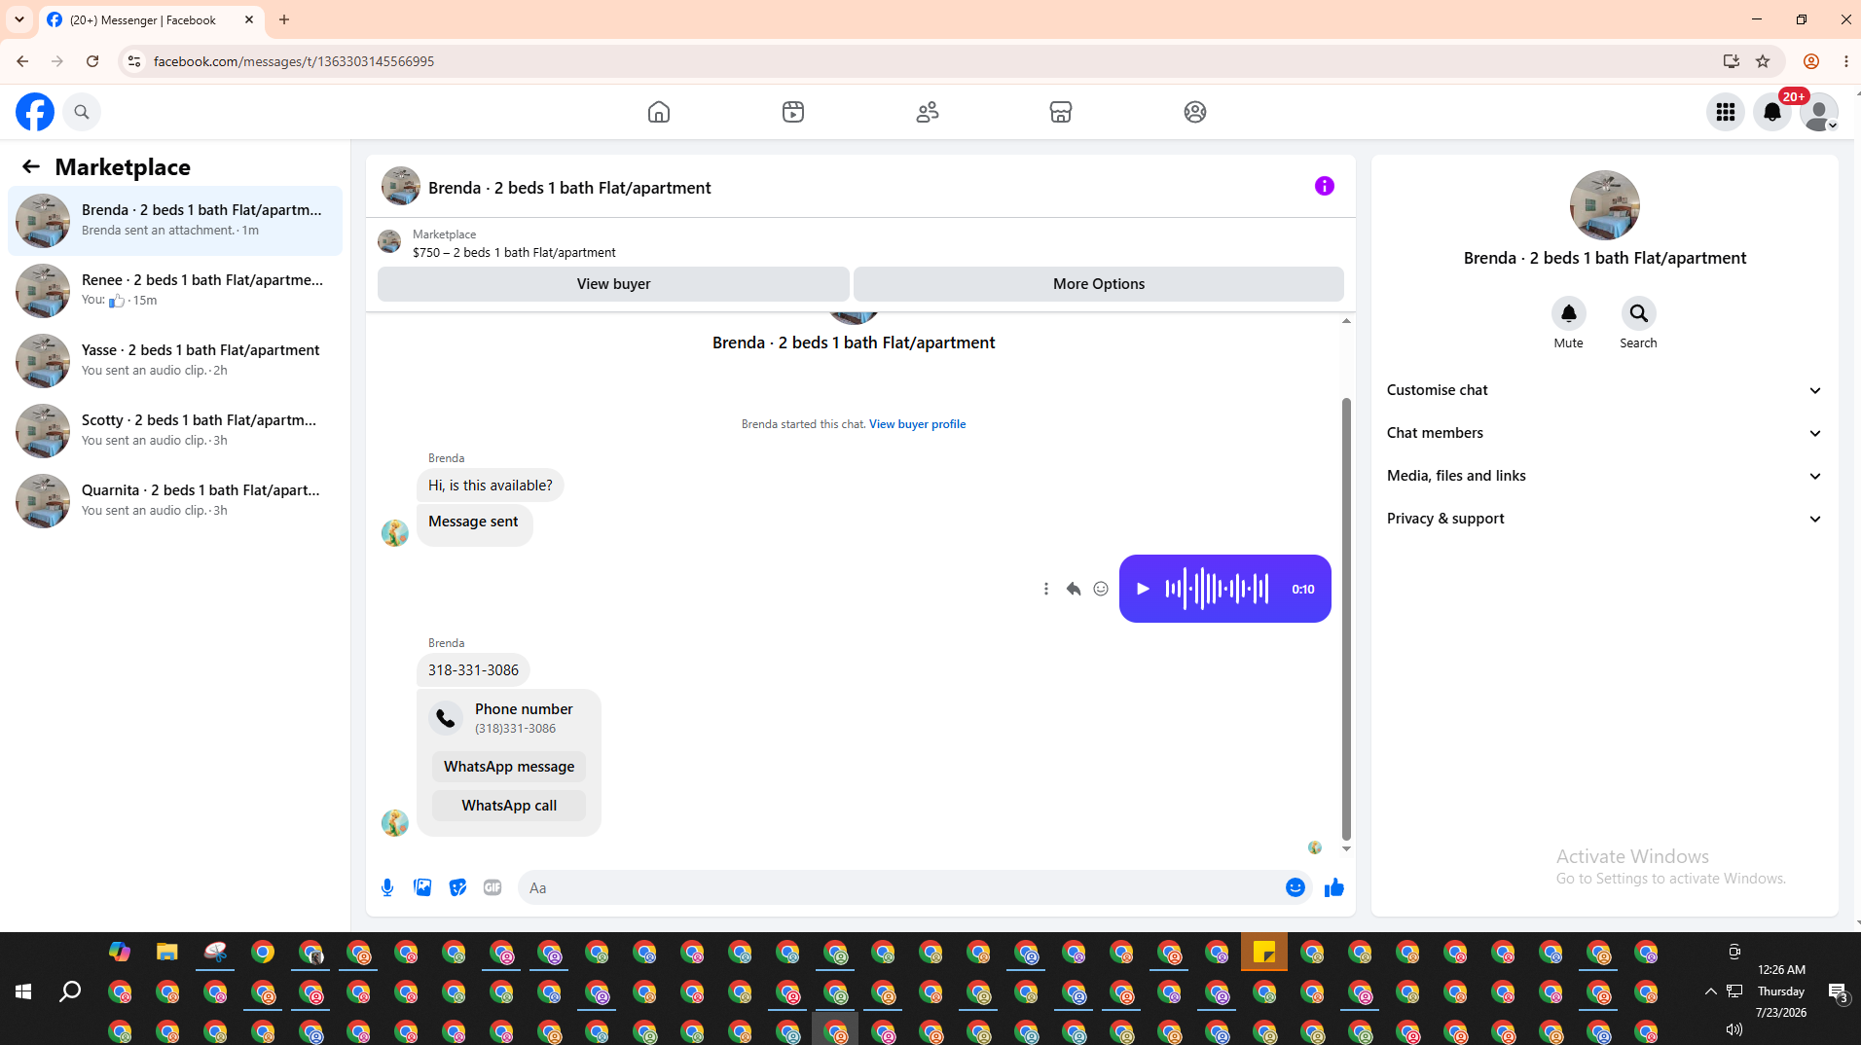Expand the Chat members section
This screenshot has width=1861, height=1045.
pyautogui.click(x=1604, y=433)
